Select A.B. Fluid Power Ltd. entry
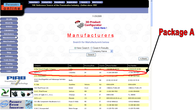196x110 pixels. pos(41,88)
